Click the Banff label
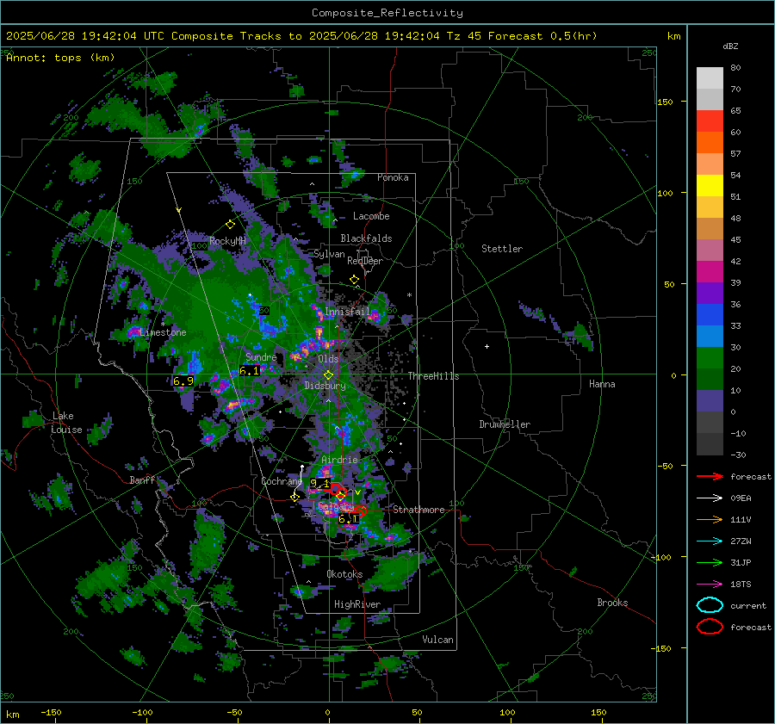775x724 pixels. coord(142,480)
